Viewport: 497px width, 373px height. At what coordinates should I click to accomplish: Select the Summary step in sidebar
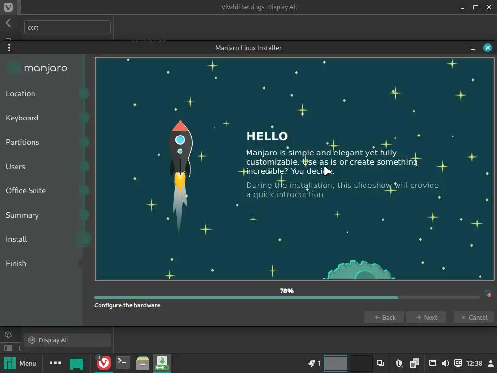click(x=22, y=215)
